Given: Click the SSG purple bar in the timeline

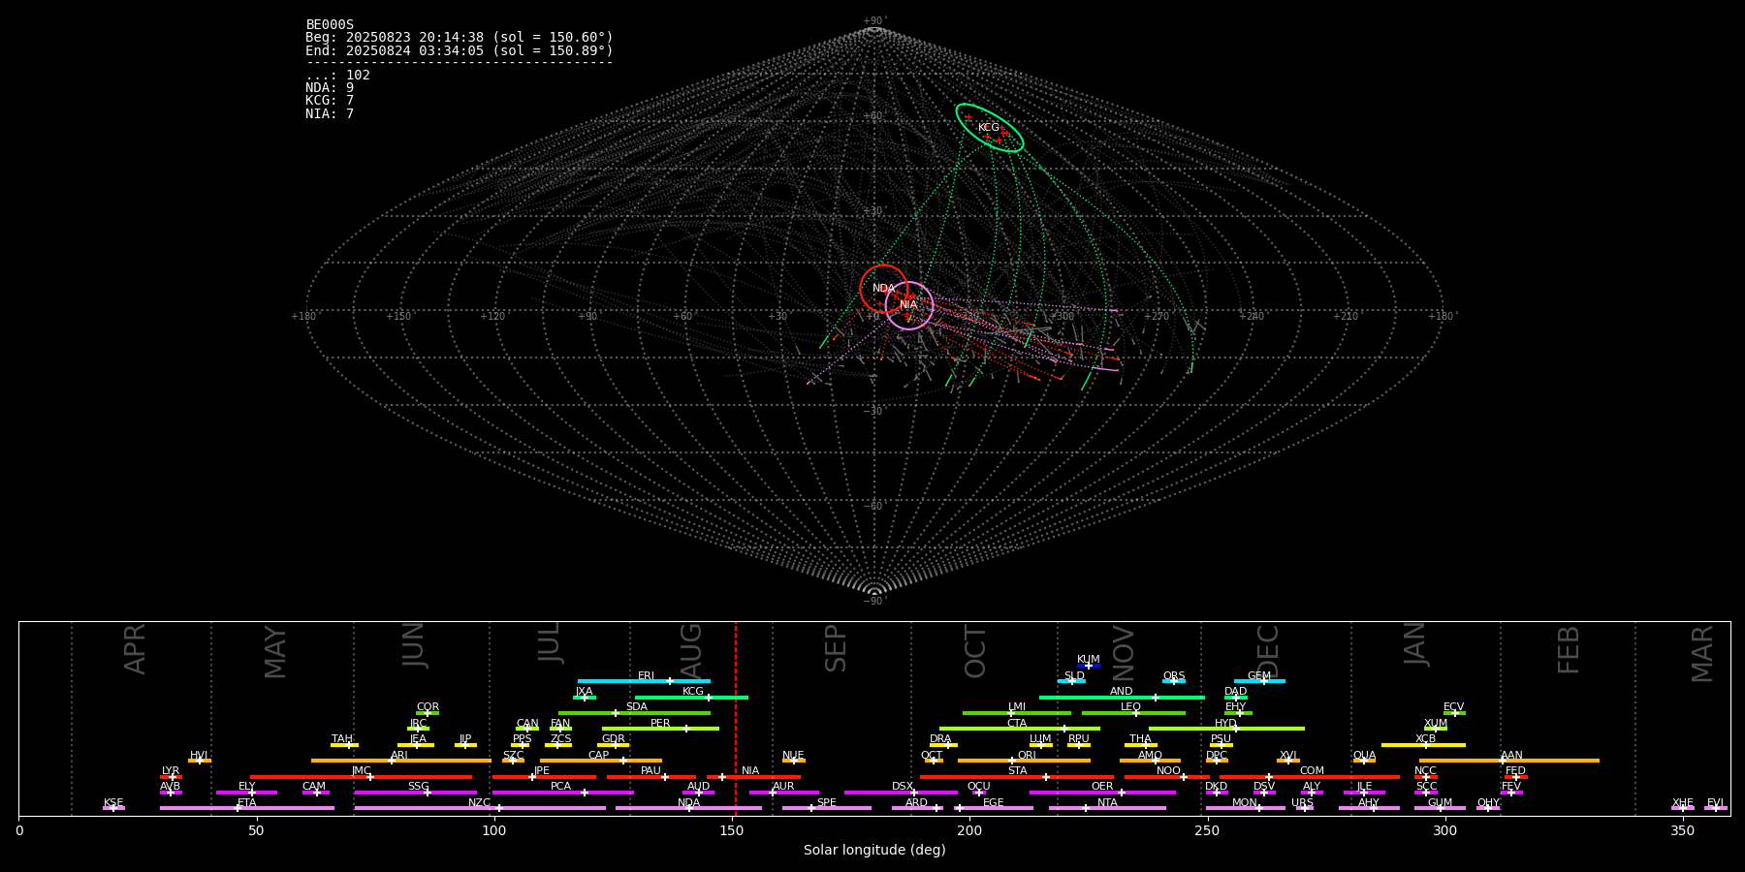Looking at the screenshot, I should point(415,793).
